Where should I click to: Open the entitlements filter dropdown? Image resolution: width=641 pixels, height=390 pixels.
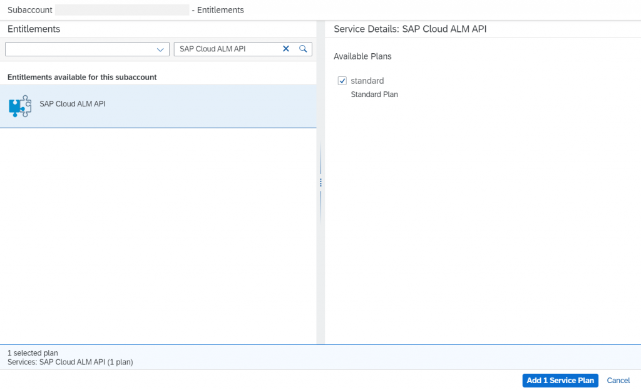point(160,49)
